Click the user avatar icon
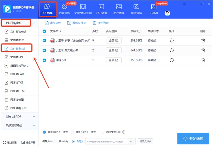Viewport: 213px width, 148px height. click(167, 13)
